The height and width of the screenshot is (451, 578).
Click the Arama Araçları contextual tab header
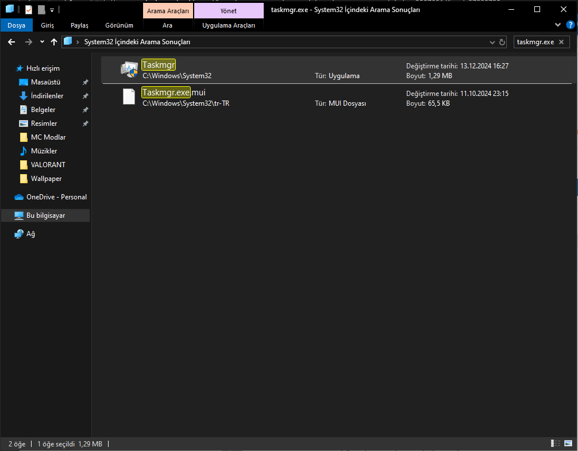(x=168, y=11)
